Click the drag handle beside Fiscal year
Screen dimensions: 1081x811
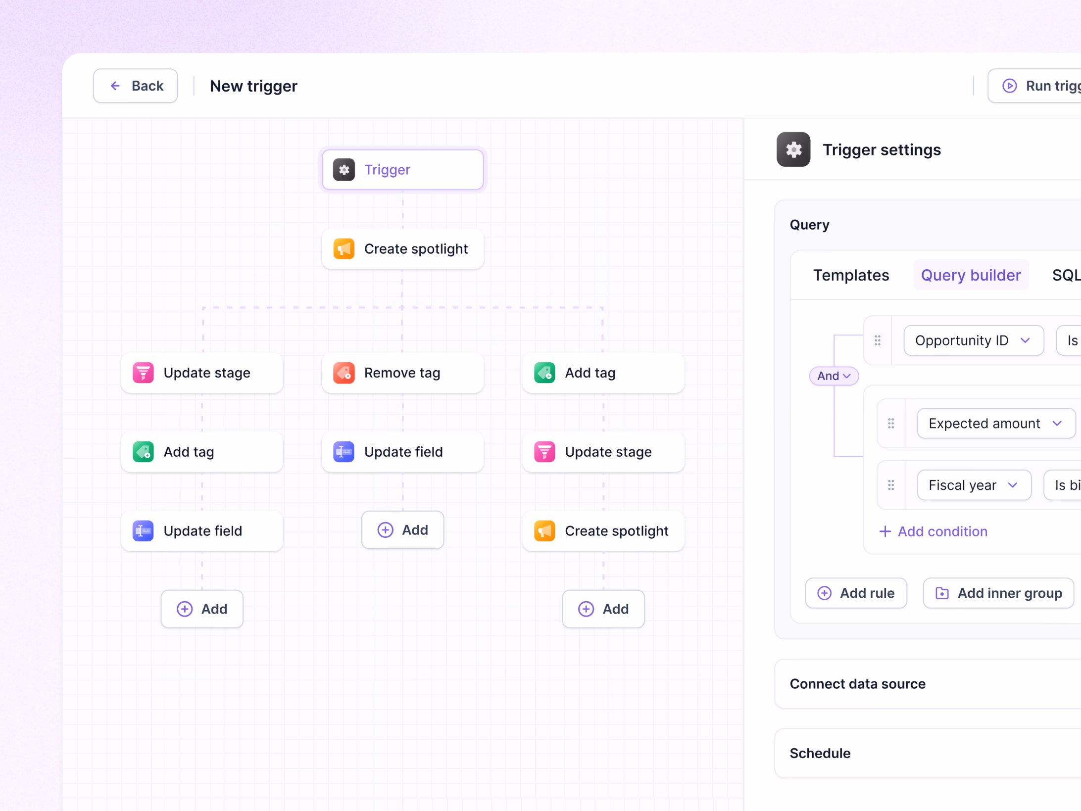coord(891,485)
